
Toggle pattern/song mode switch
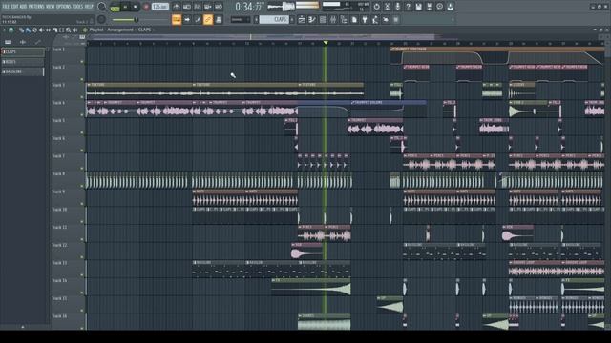(x=116, y=8)
